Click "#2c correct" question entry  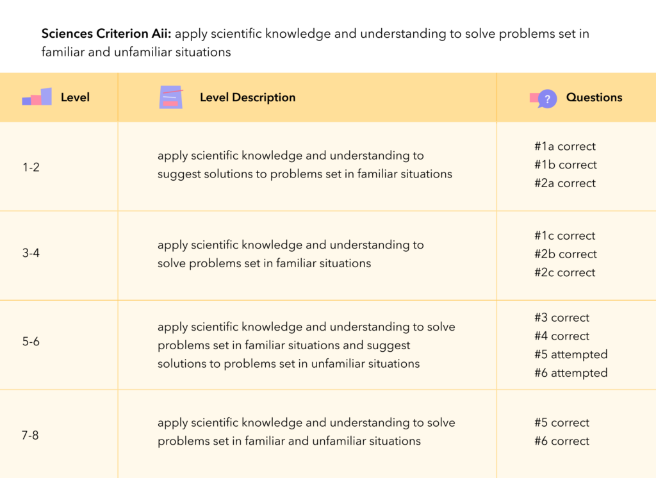tap(564, 272)
